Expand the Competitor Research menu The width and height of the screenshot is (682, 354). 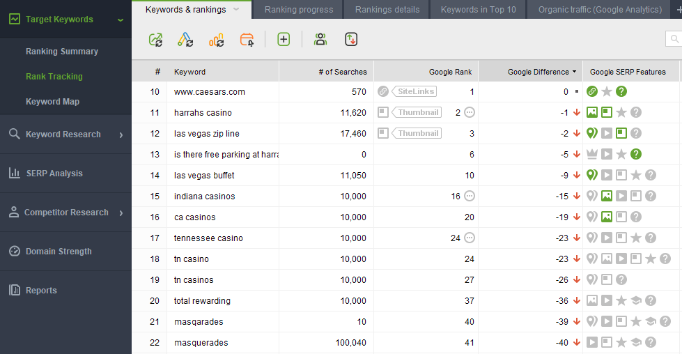click(121, 213)
